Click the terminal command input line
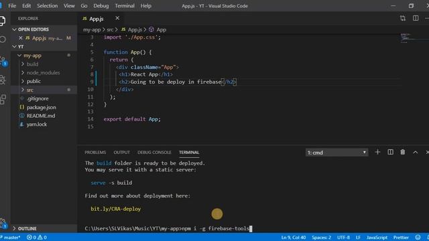This screenshot has height=241, width=429. (x=168, y=228)
